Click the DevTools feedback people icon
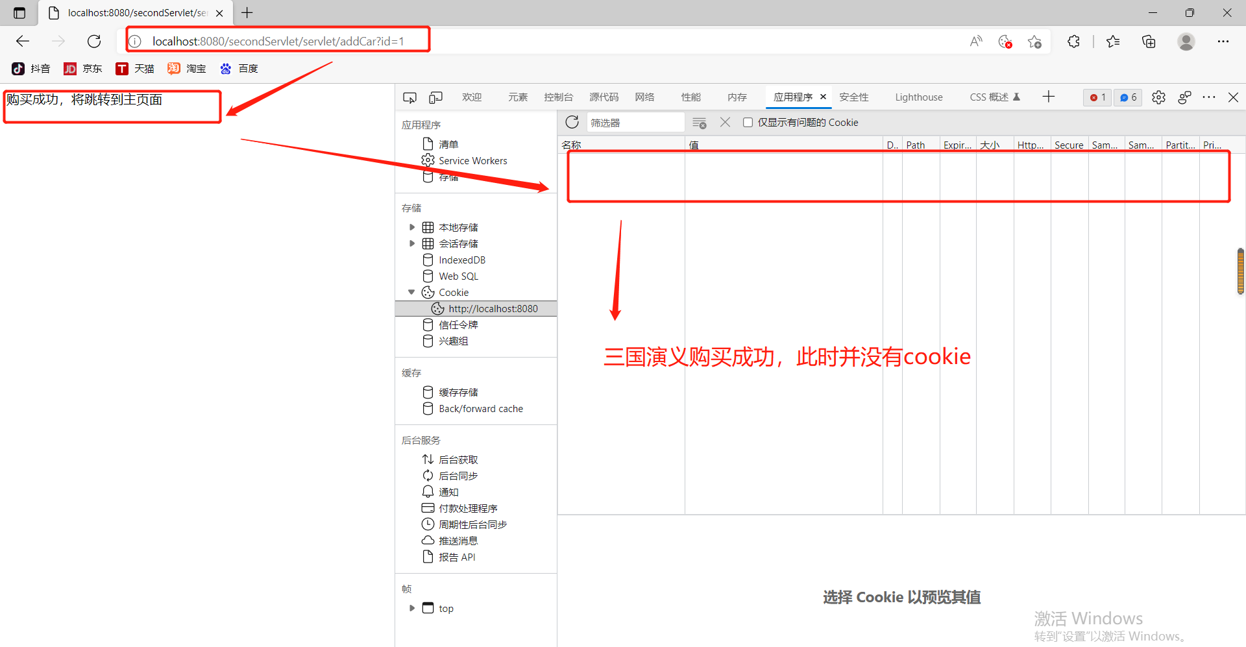The width and height of the screenshot is (1246, 647). 1184,97
